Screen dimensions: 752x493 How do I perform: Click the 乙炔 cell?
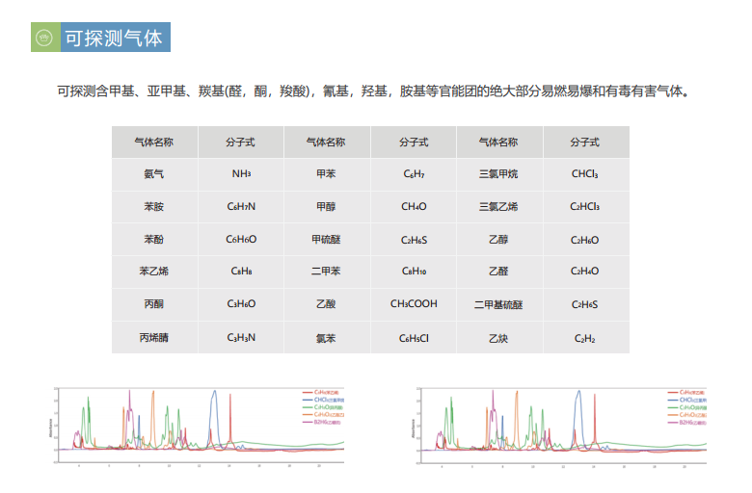tap(498, 338)
